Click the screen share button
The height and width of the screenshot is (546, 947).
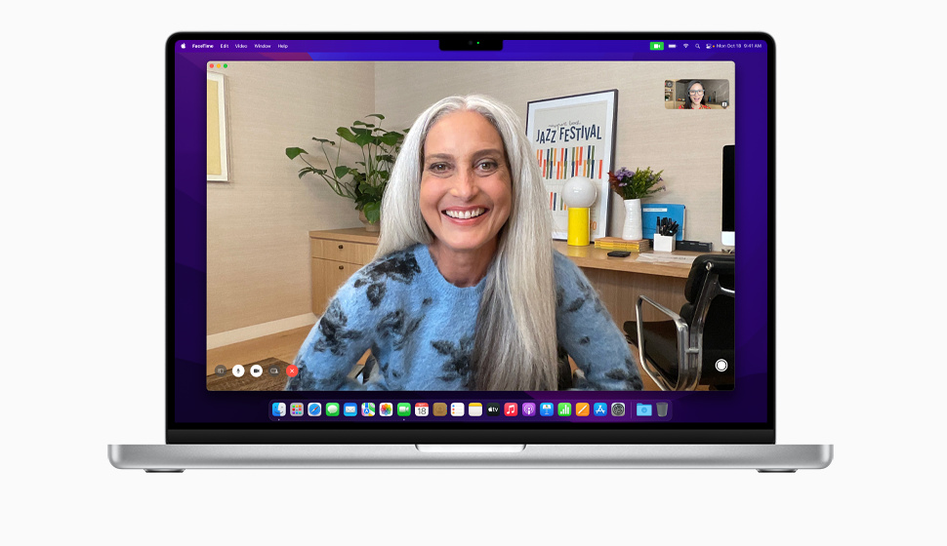click(274, 370)
